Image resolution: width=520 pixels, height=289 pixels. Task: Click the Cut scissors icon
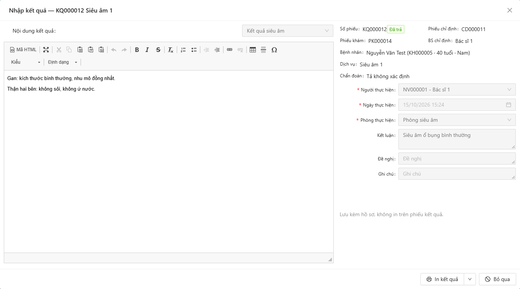click(59, 50)
